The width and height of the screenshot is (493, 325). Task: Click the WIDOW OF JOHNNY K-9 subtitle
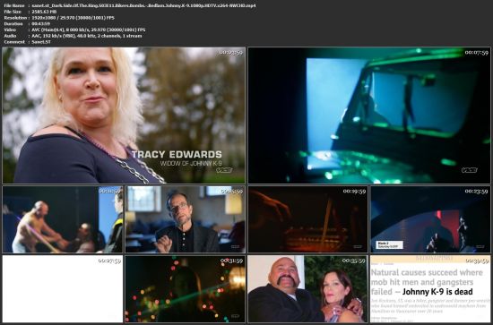point(191,163)
